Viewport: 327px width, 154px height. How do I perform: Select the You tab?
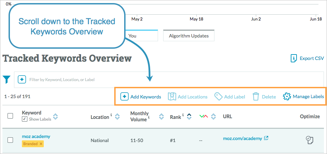tap(141, 36)
